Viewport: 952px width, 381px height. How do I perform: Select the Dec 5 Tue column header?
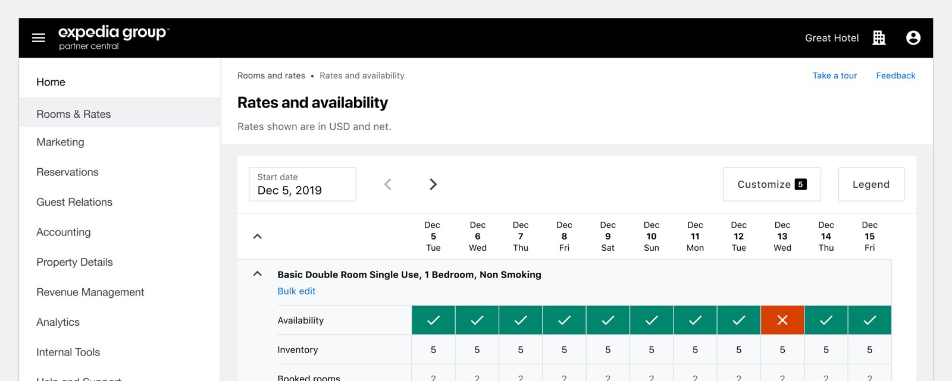433,237
